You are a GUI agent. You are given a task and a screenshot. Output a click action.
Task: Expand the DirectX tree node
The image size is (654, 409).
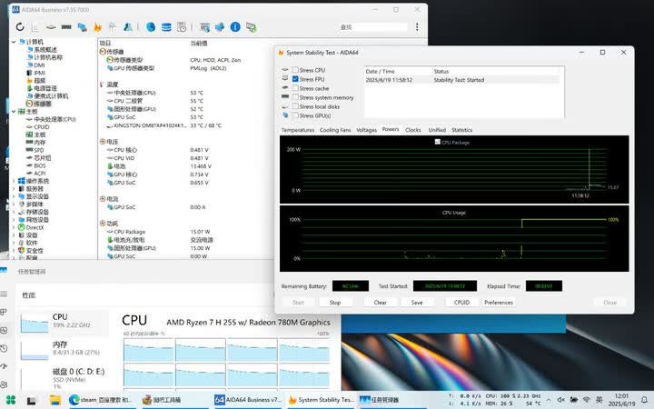(14, 227)
